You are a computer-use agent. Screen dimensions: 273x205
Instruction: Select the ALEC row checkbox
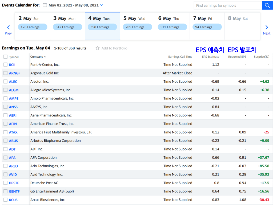[x=5, y=82]
